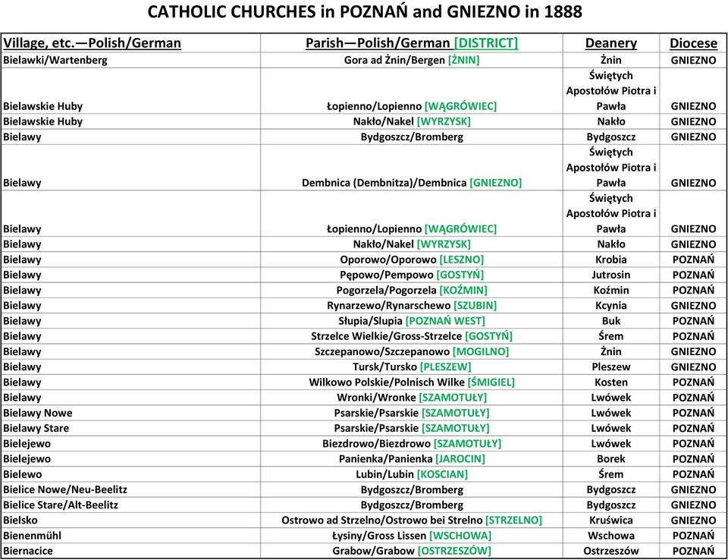Click the 'Gora ad Żnin/Bergen [ŻNIN]' parish cell

(x=412, y=60)
